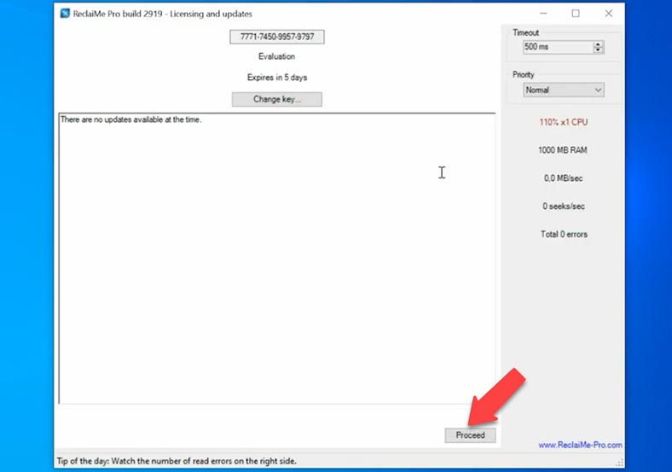Image resolution: width=672 pixels, height=472 pixels.
Task: Click the Tip of the day status bar text
Action: click(177, 461)
